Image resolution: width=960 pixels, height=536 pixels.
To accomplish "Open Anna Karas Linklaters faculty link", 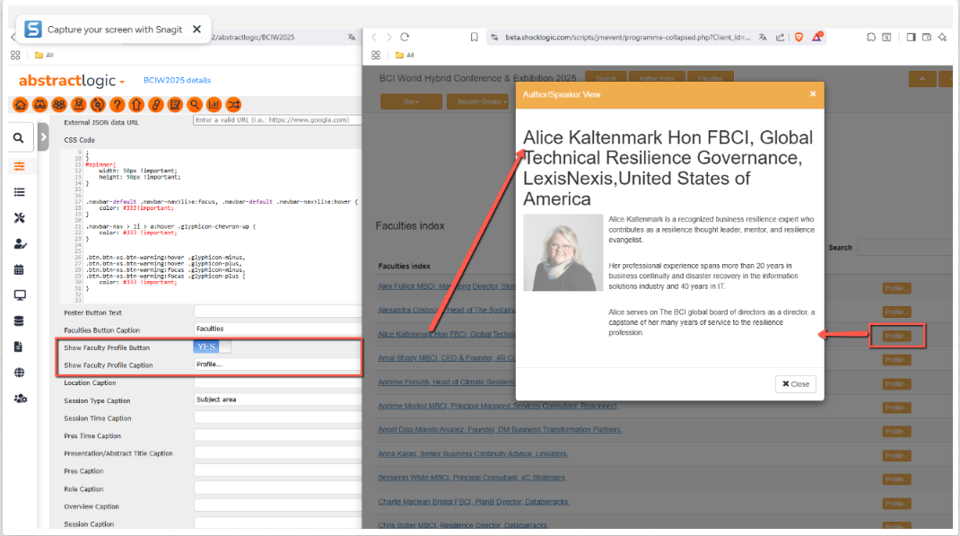I will point(473,453).
